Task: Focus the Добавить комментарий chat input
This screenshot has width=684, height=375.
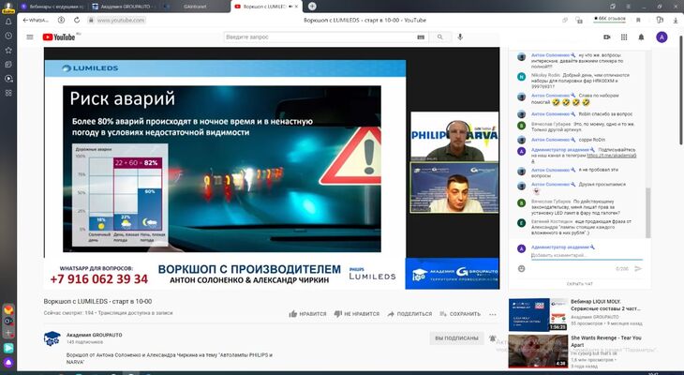Action: coord(587,255)
